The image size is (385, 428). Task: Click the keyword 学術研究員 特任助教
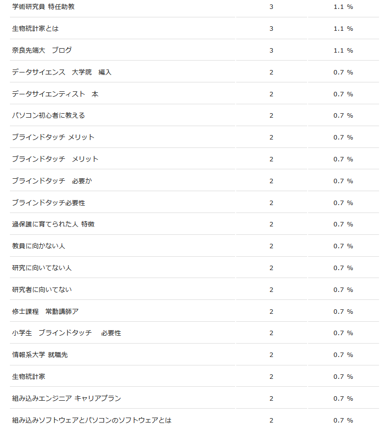click(x=43, y=7)
